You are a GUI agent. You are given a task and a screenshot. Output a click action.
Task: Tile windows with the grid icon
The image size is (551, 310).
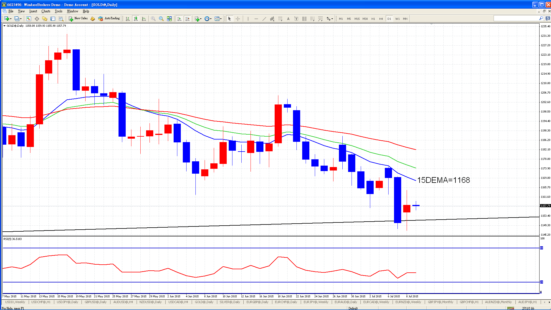point(169,19)
